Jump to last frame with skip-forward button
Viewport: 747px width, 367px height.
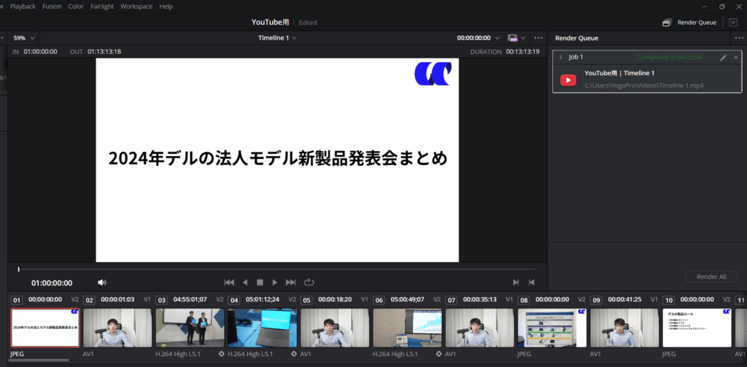[290, 282]
